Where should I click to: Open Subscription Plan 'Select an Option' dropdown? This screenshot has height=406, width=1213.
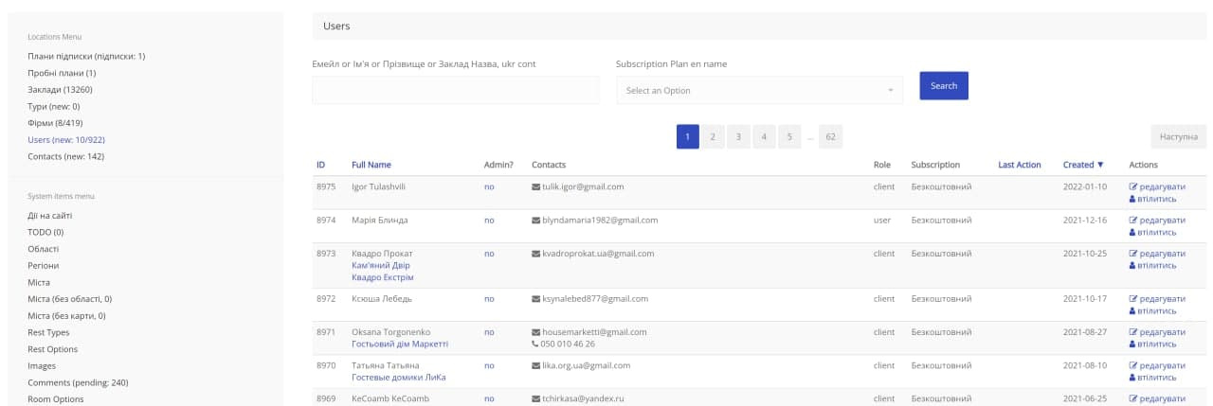point(759,91)
